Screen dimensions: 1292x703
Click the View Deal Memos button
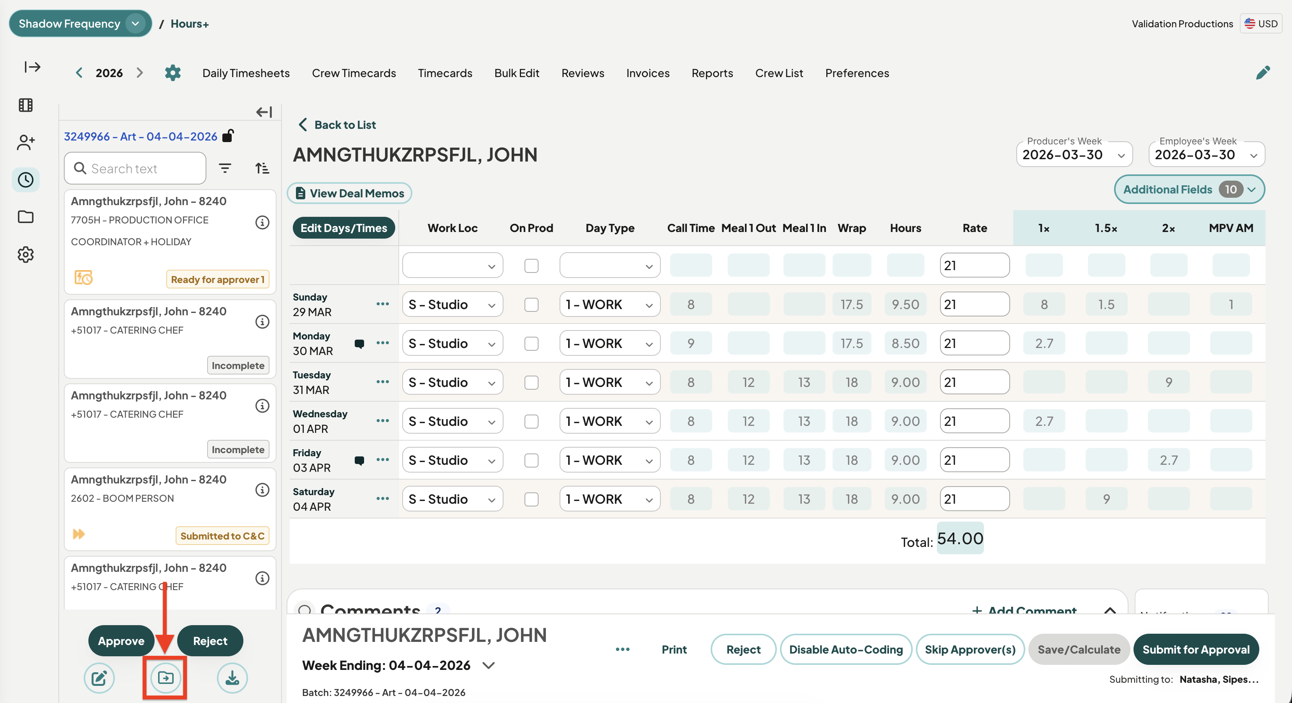click(x=350, y=193)
